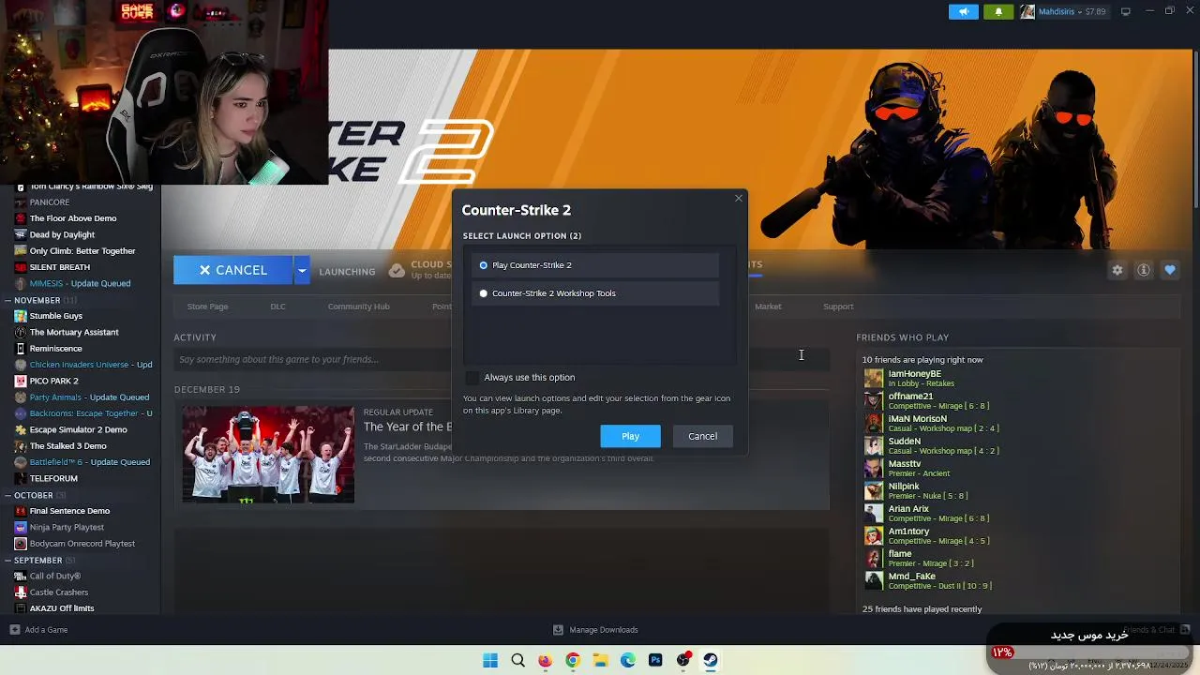Select Final Sentence Demo
The image size is (1200, 675).
coord(69,511)
